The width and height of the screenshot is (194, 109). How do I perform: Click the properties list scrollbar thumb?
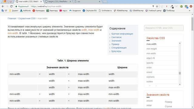tap(180, 73)
